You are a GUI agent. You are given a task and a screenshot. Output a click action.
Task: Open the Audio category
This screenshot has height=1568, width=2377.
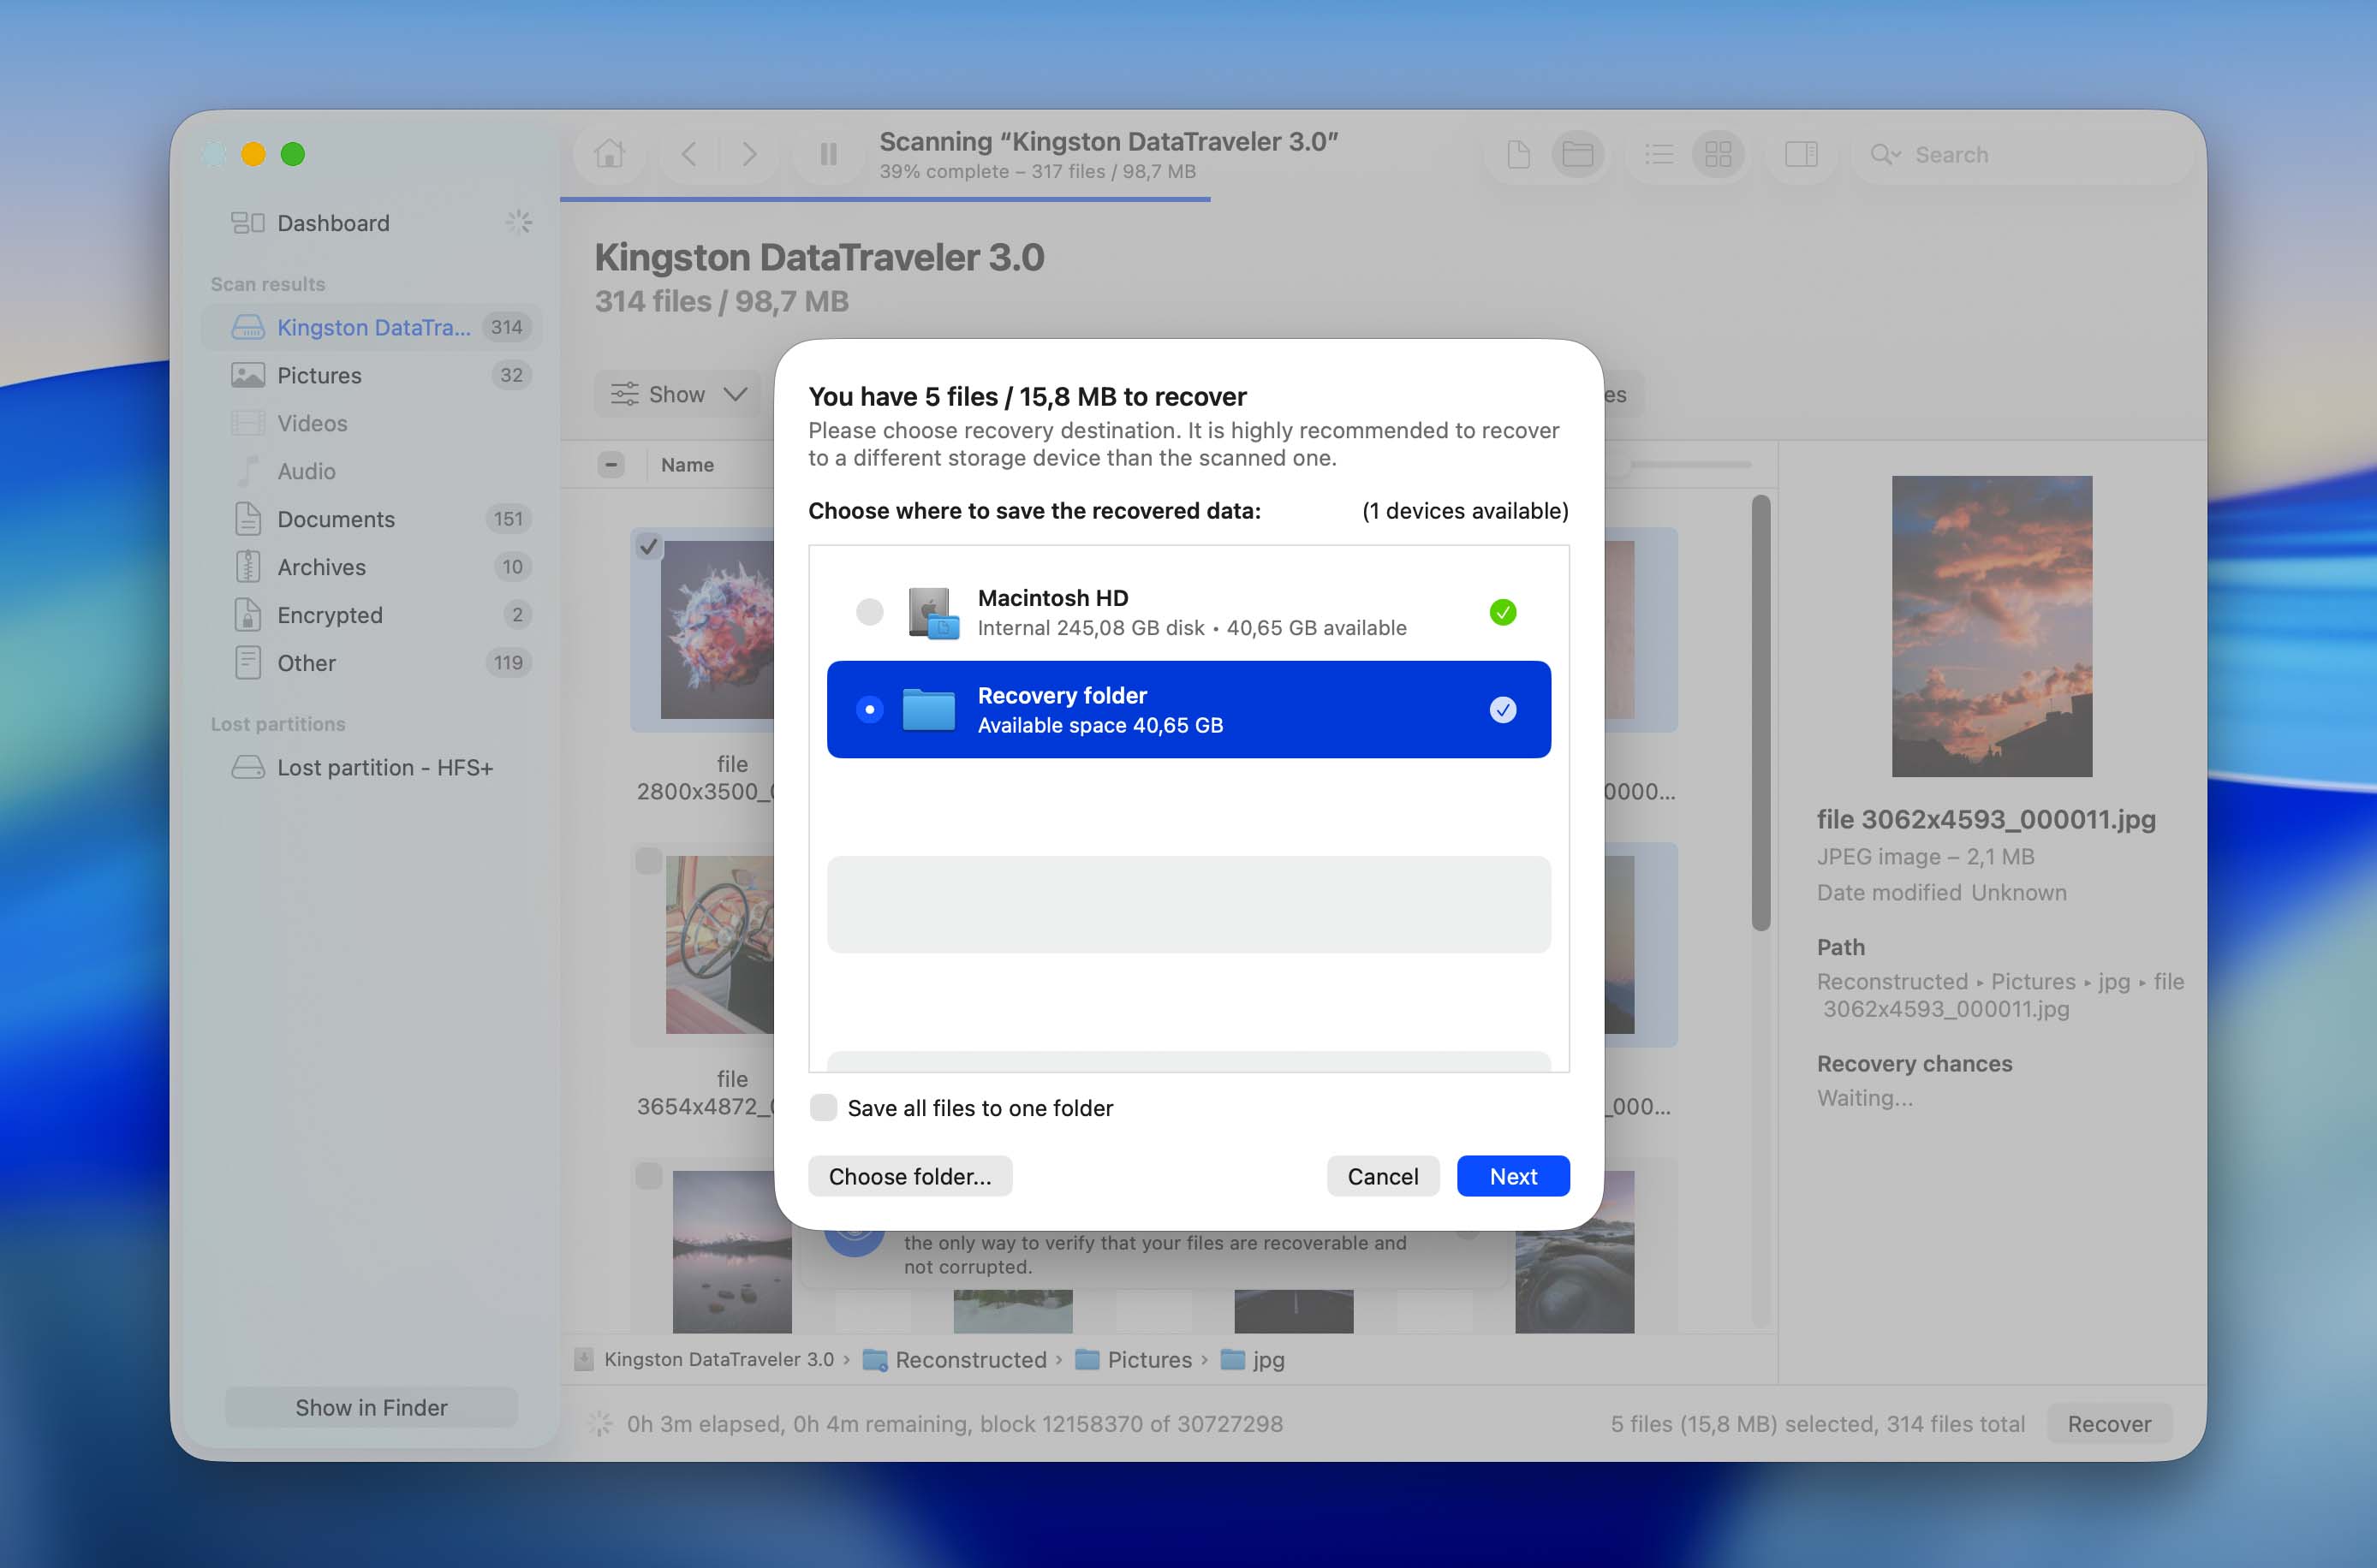tap(372, 471)
